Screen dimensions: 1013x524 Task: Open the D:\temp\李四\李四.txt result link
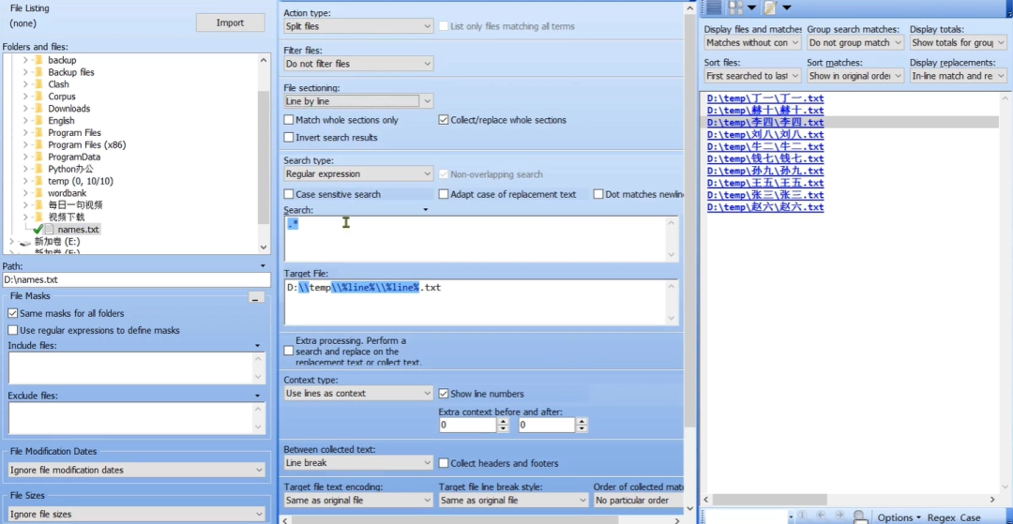point(765,123)
